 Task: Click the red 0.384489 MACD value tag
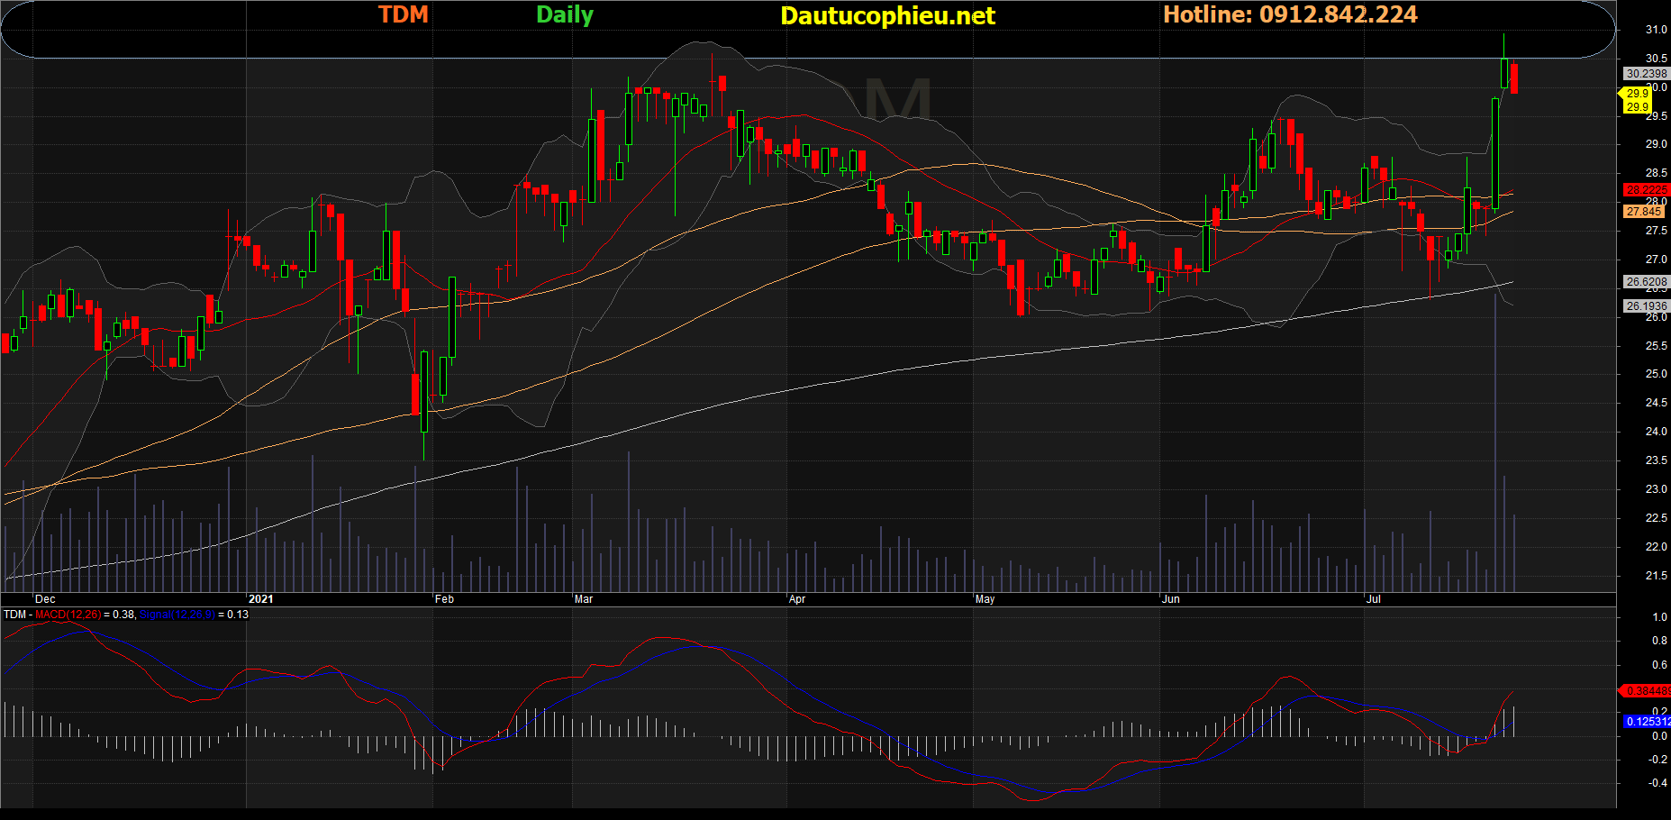tap(1646, 691)
